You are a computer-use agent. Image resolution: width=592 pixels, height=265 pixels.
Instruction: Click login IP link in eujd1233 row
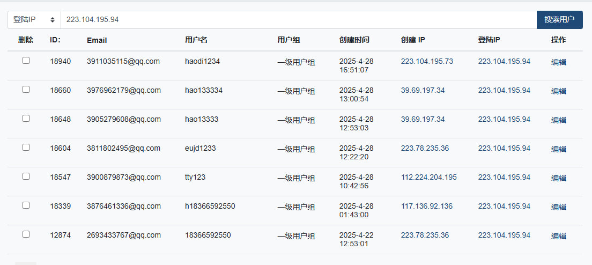click(504, 149)
